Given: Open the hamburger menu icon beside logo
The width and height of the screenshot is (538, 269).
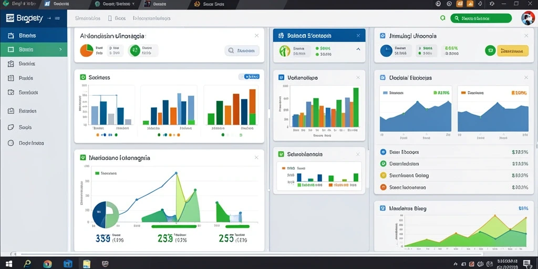Looking at the screenshot, I should tap(57, 18).
